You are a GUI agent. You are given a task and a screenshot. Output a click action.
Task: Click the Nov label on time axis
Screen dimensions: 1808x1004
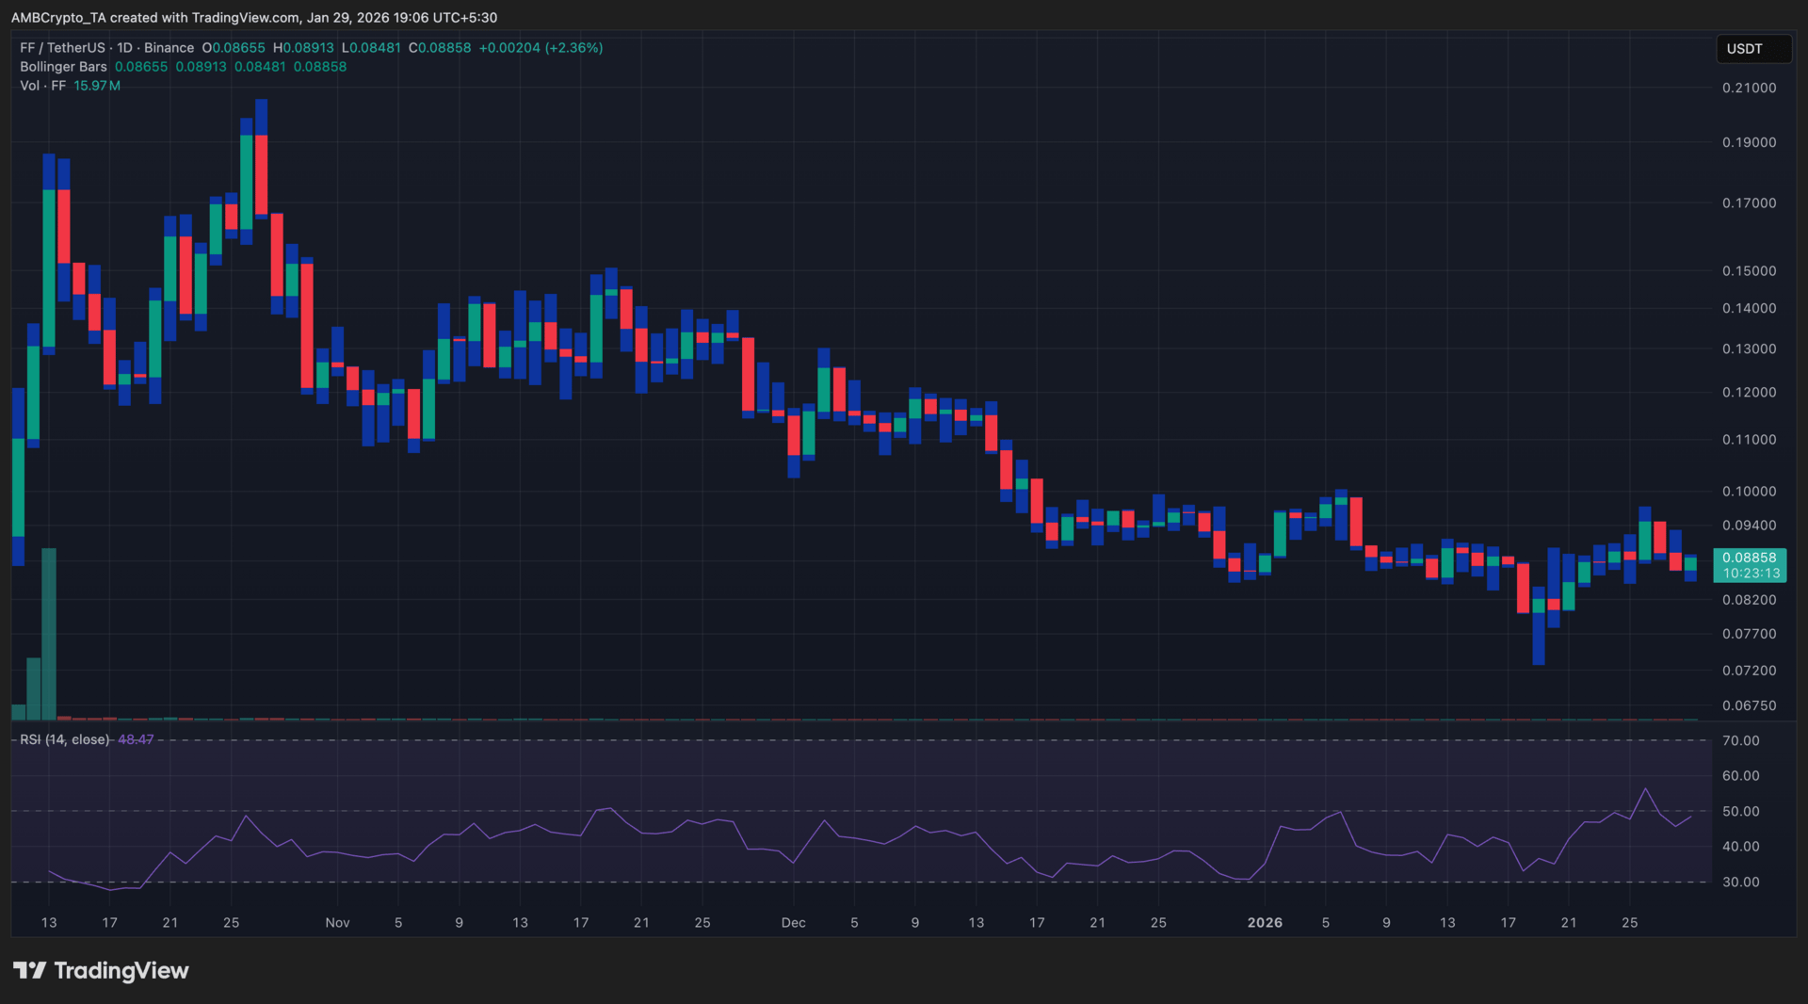(337, 923)
